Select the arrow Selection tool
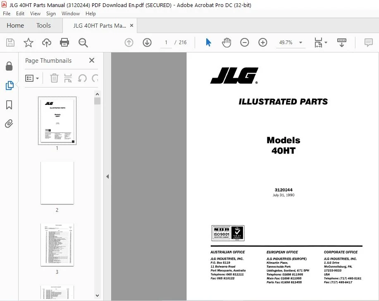 (x=208, y=43)
